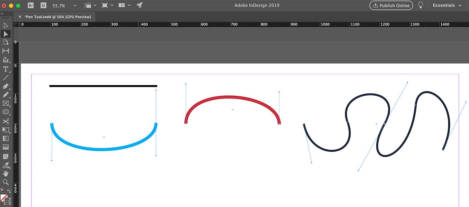
Task: Click the fill/stroke None swatch
Action: click(x=4, y=198)
